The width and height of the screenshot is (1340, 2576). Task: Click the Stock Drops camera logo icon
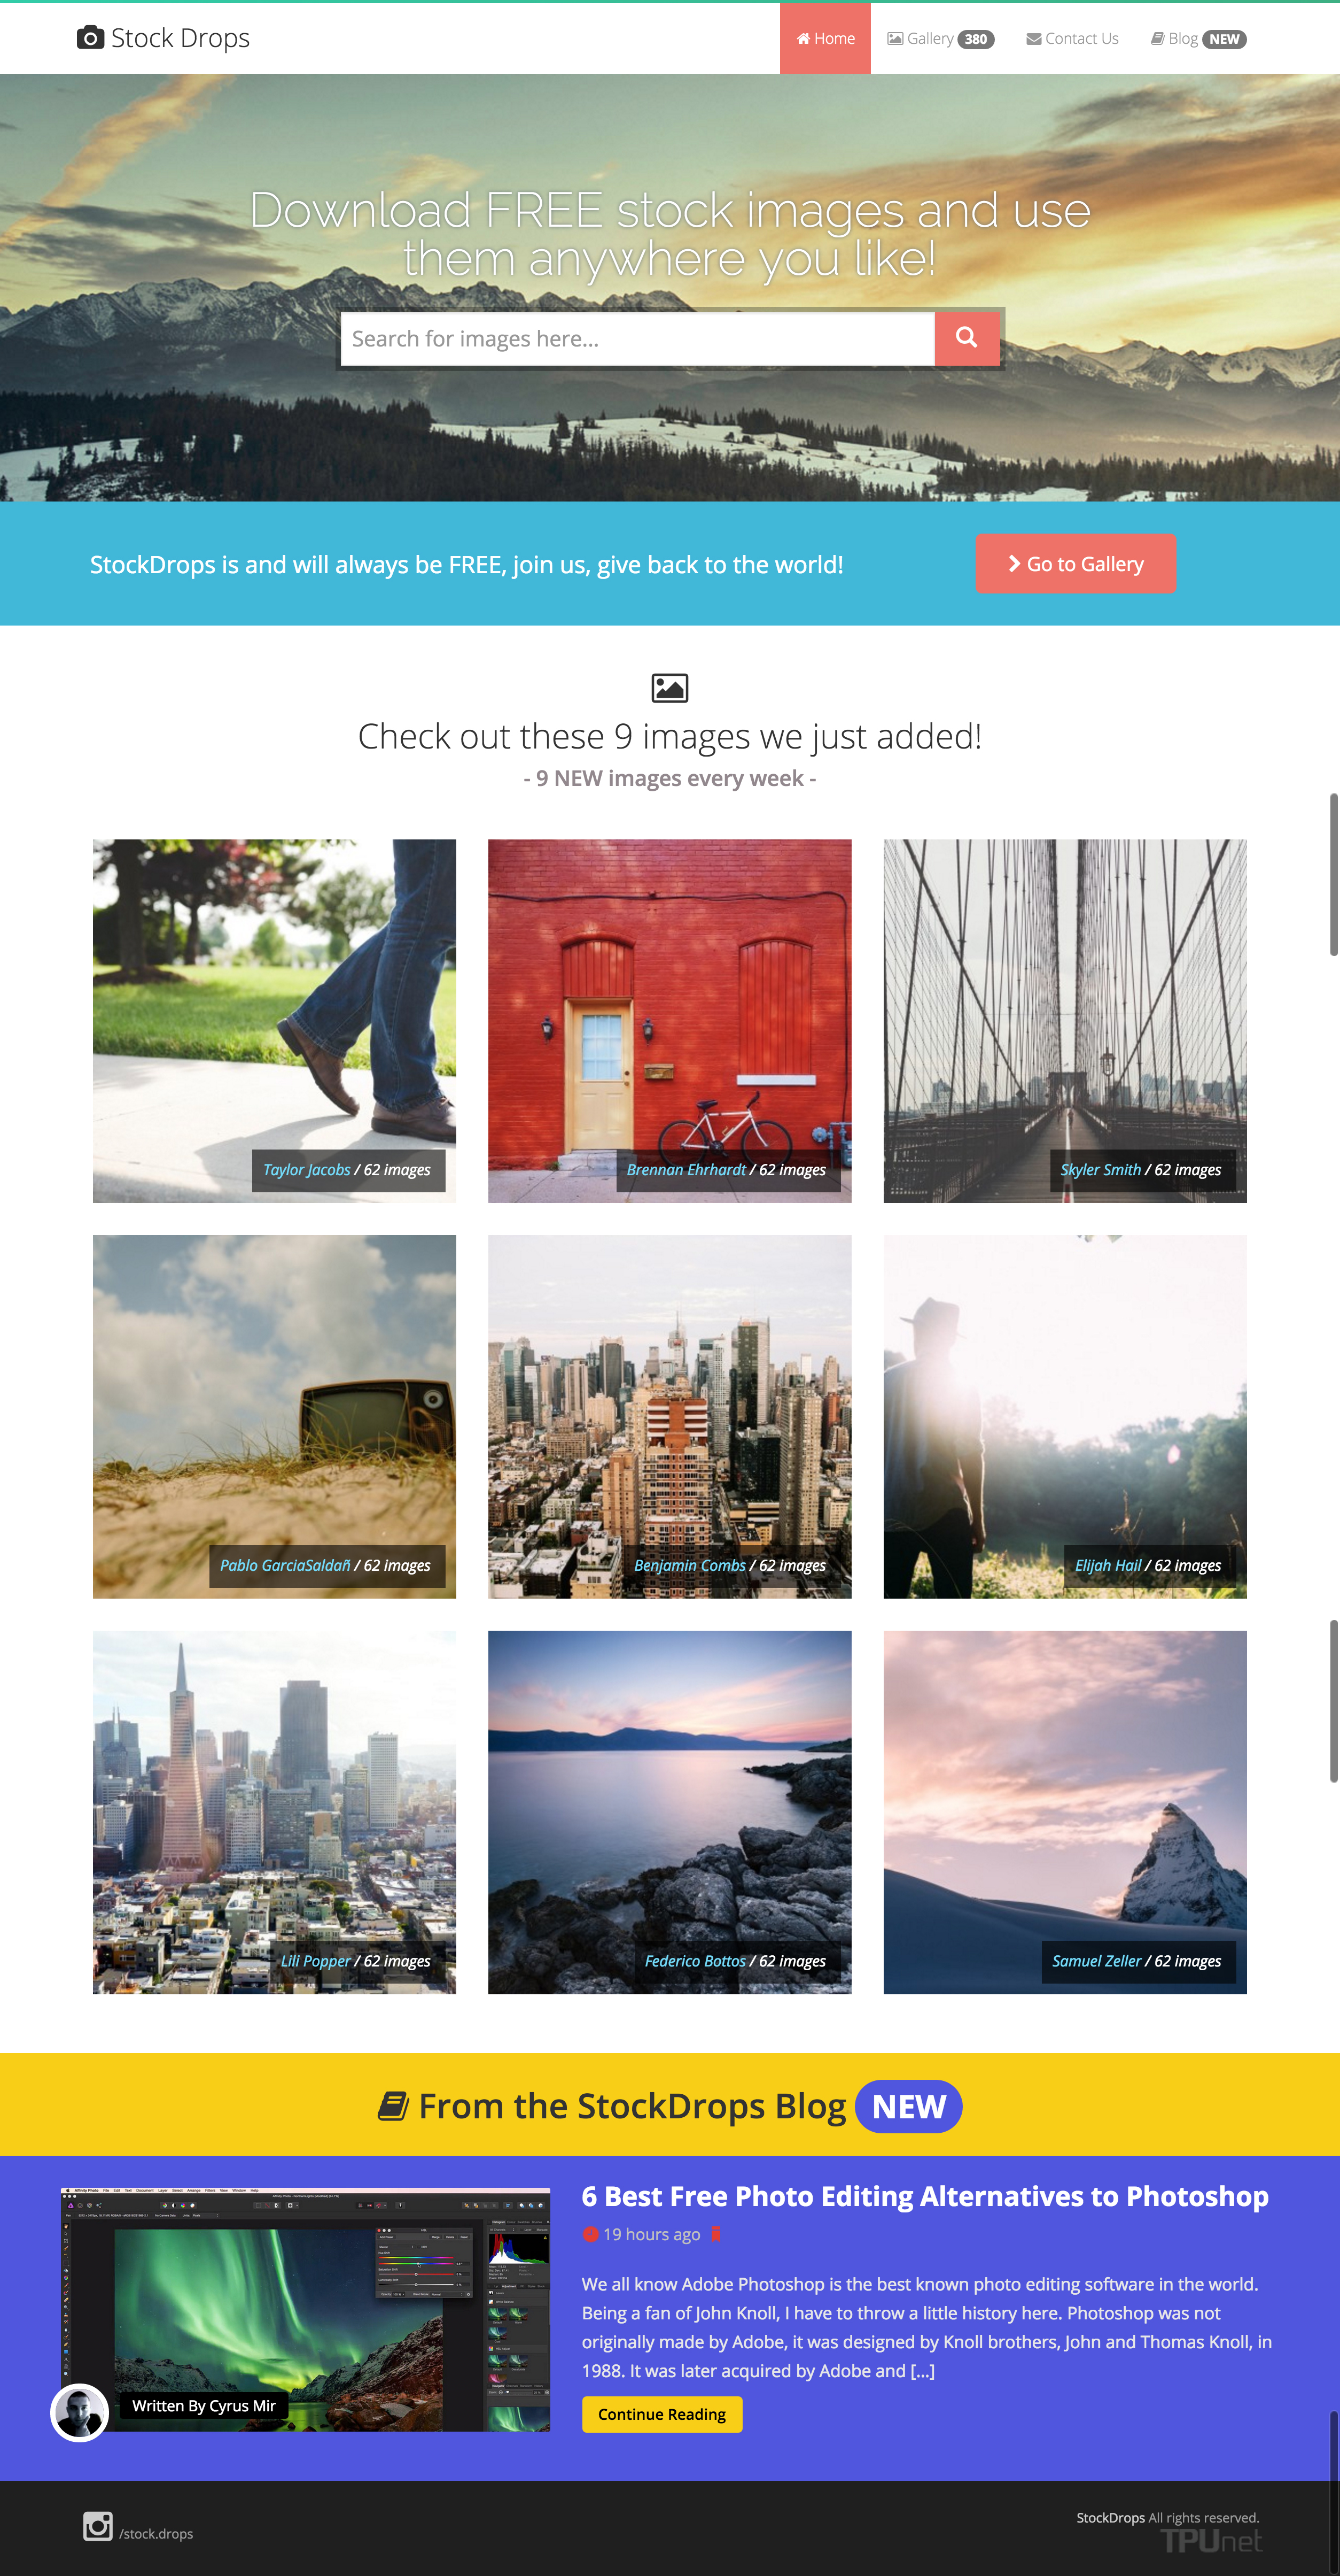(x=90, y=38)
